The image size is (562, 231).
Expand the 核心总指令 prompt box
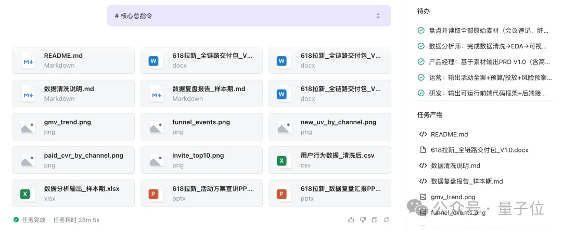click(378, 16)
